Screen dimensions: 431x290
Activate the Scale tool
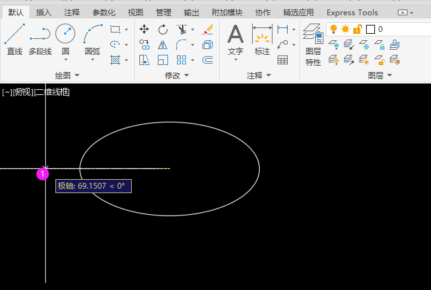pos(163,60)
